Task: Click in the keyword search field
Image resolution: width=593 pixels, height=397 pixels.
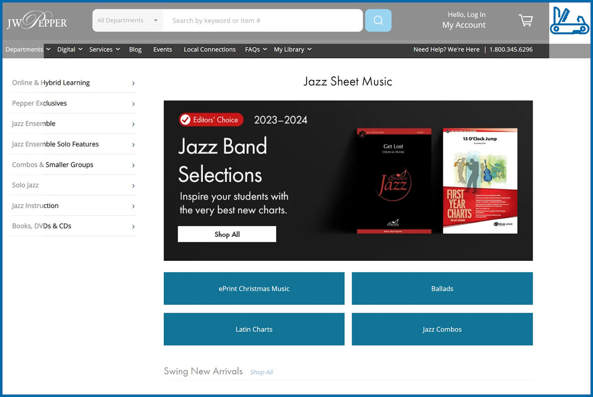Action: (263, 21)
